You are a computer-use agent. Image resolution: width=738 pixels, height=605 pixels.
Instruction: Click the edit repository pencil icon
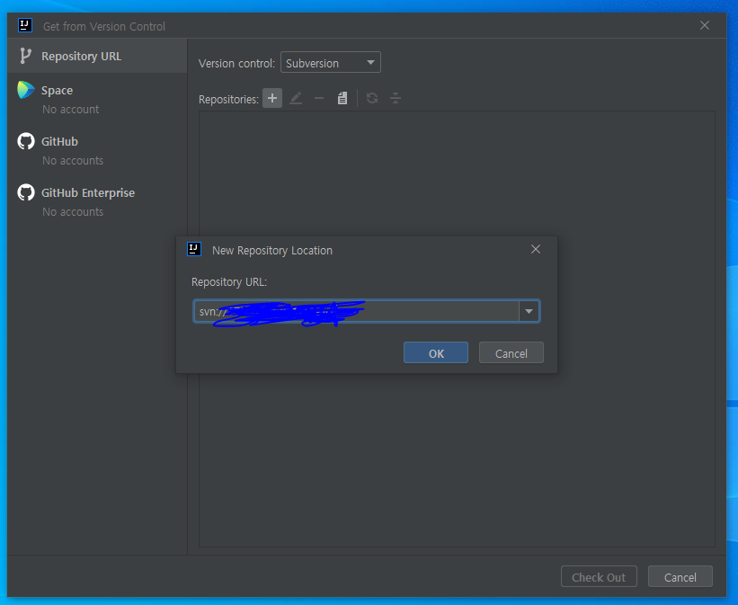296,98
